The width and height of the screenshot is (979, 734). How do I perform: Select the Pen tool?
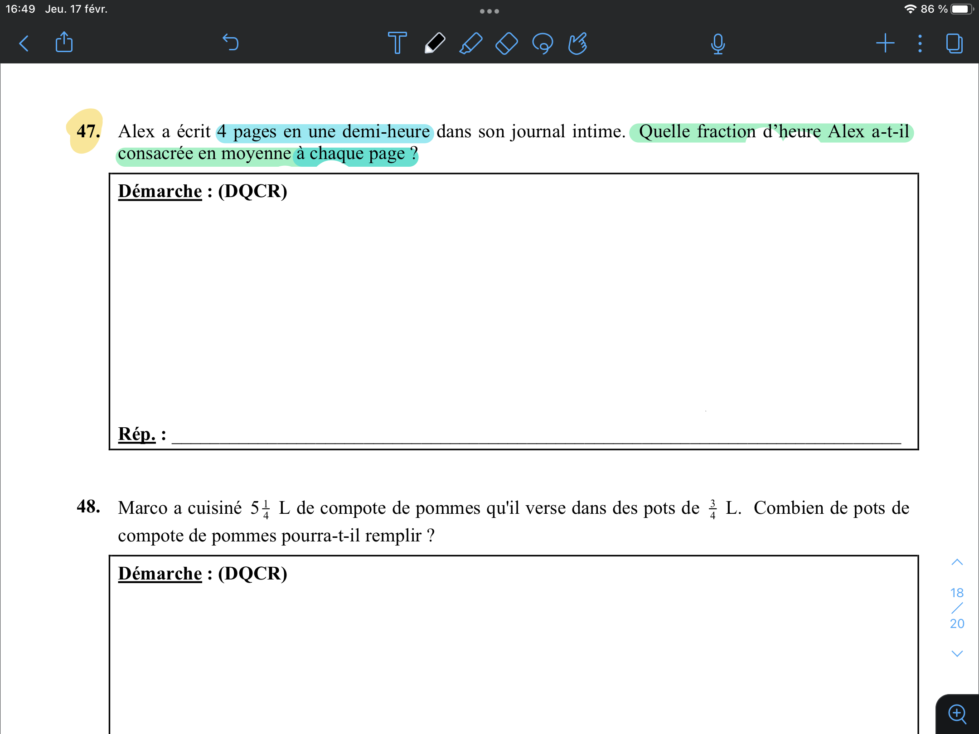click(434, 43)
